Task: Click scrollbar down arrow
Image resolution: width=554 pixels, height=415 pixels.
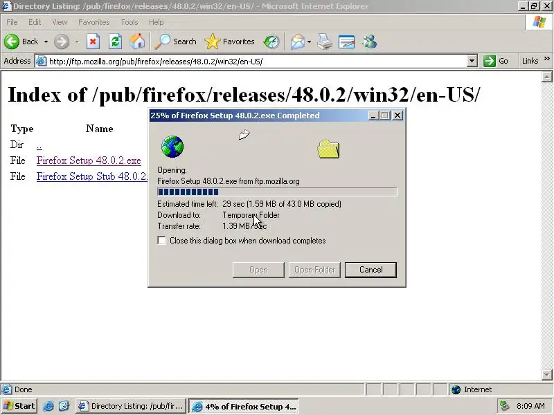Action: tap(546, 374)
